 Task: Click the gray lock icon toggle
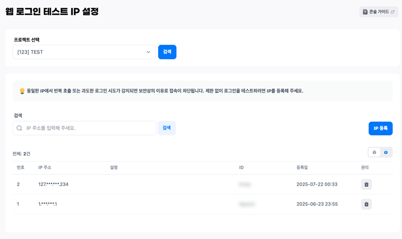374,152
